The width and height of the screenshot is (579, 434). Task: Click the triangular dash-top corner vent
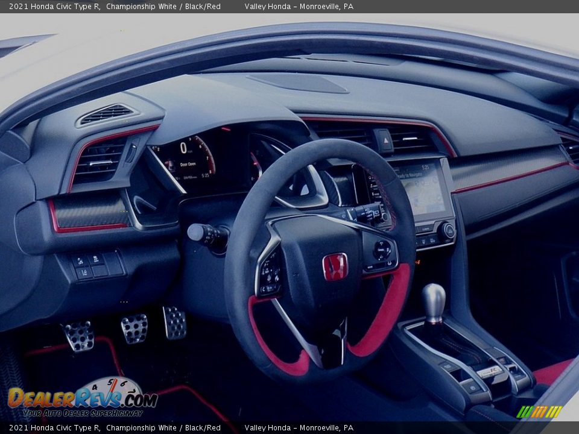(x=106, y=114)
